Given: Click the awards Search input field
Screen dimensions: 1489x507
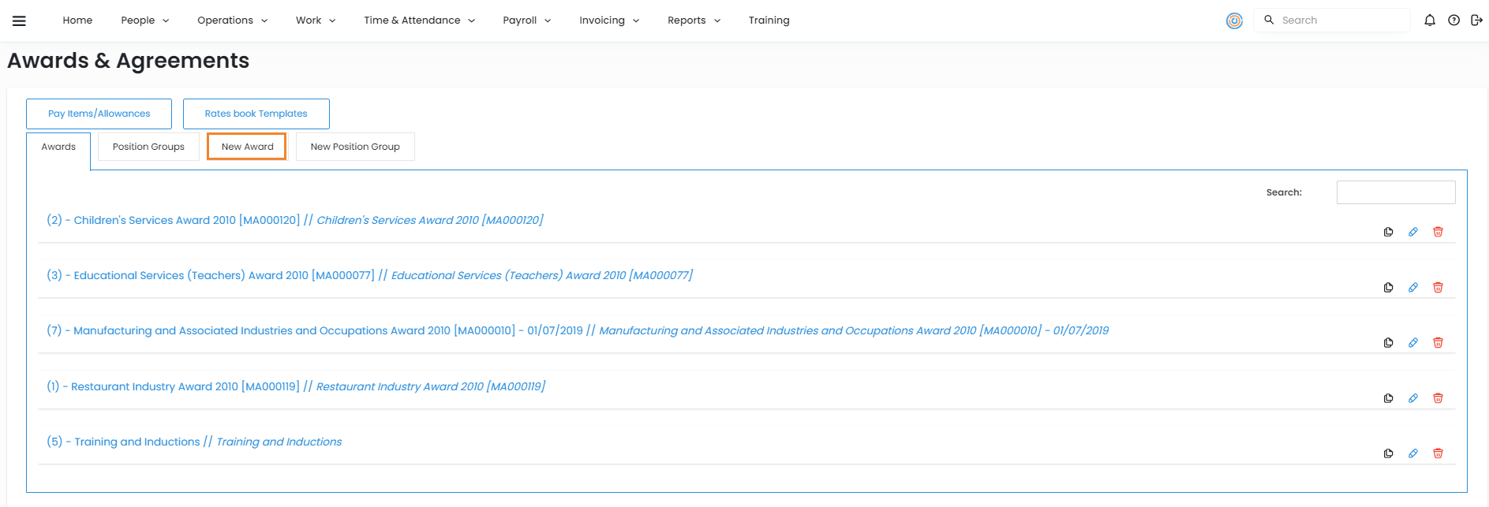Looking at the screenshot, I should click(x=1395, y=192).
